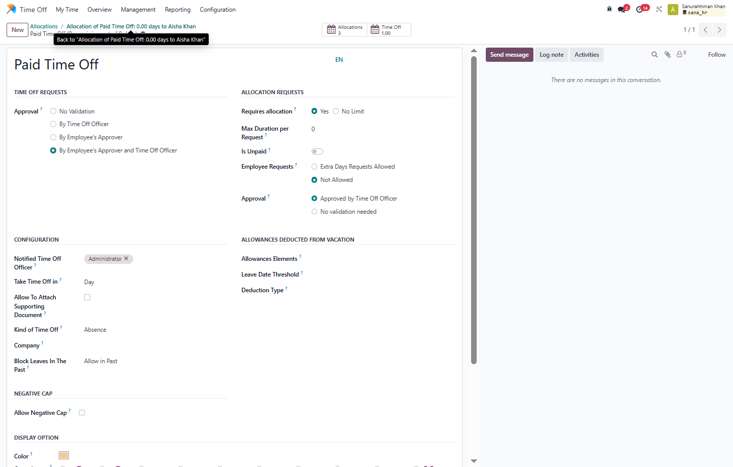Pick a color from the Color swatch
This screenshot has width=733, height=467.
[x=64, y=455]
